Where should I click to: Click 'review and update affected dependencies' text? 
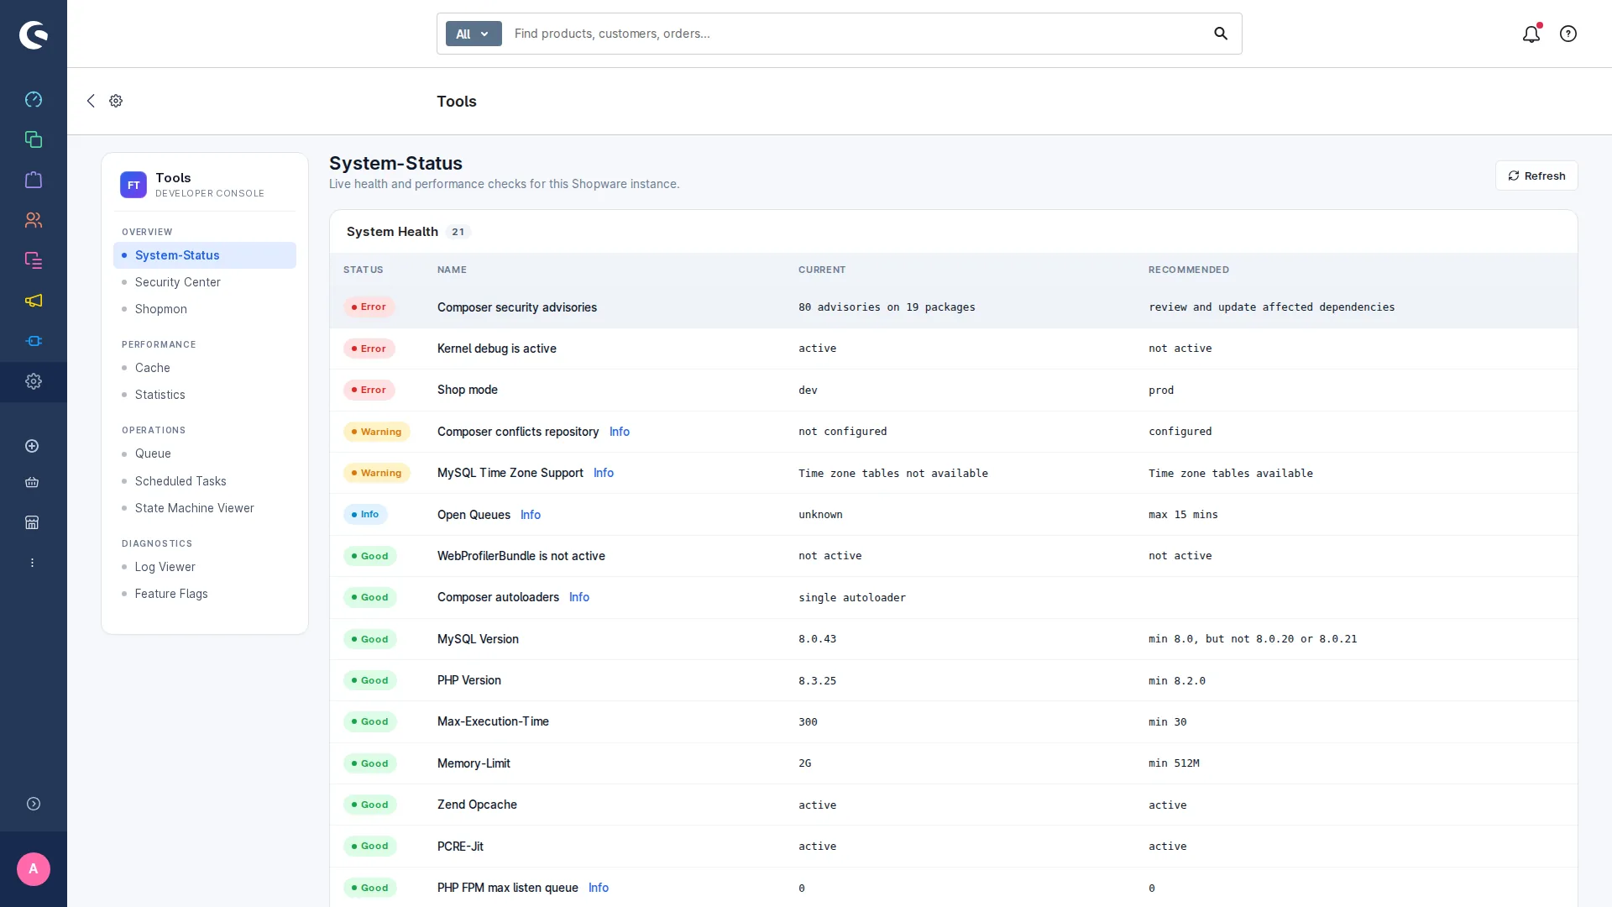click(1272, 307)
